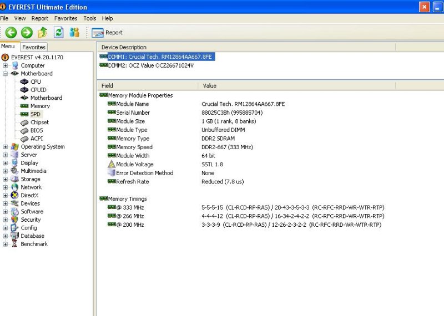Switch to the Favorites tab
This screenshot has height=316, width=444.
[34, 47]
